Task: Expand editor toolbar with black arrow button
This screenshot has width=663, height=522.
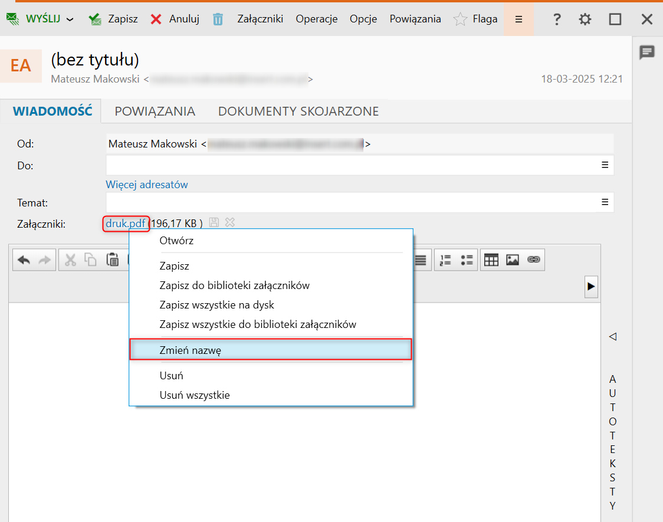Action: click(x=591, y=287)
